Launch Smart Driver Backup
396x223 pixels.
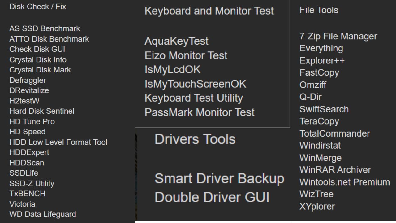coord(219,179)
